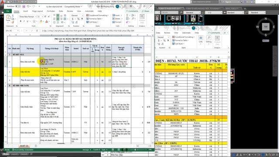This screenshot has width=279, height=157.
Task: Toggle Underline formatting
Action: pos(27,21)
